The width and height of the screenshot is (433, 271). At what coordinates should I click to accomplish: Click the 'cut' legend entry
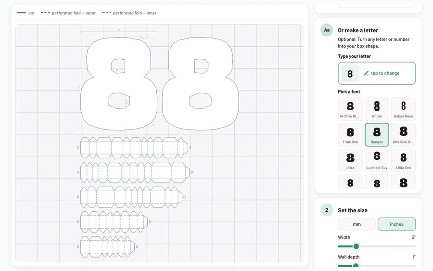coord(26,13)
